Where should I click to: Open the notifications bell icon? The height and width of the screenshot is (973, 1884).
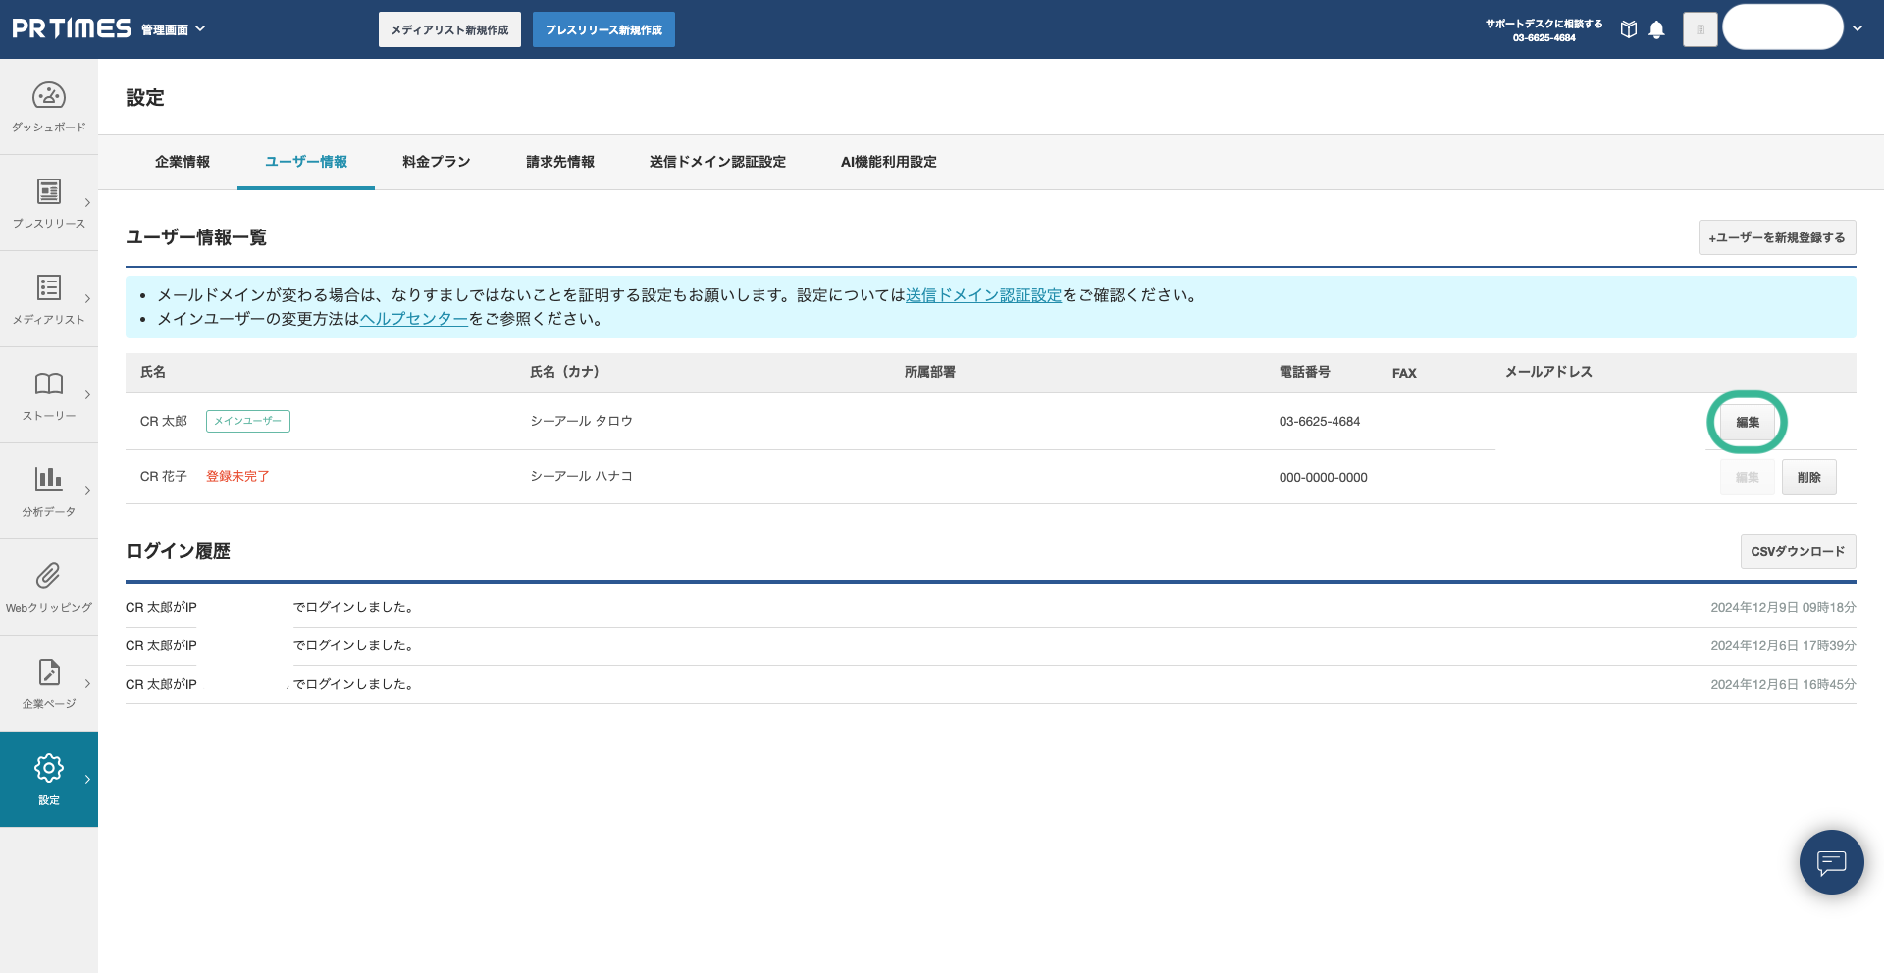(1656, 29)
